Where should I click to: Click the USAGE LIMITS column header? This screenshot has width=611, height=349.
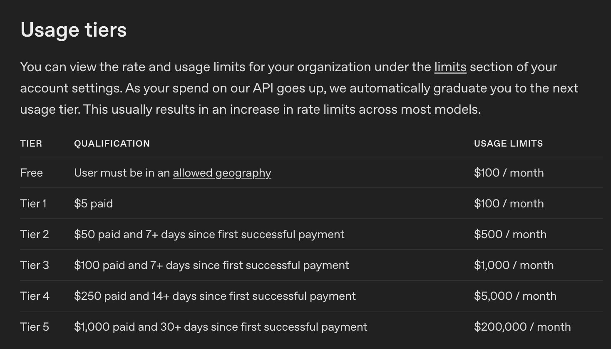point(508,144)
